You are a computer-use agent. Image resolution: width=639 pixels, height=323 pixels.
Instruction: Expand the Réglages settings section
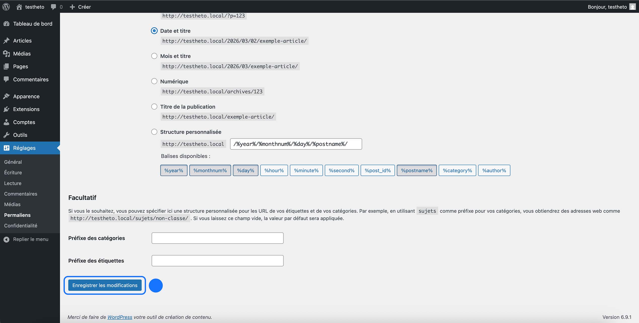24,148
